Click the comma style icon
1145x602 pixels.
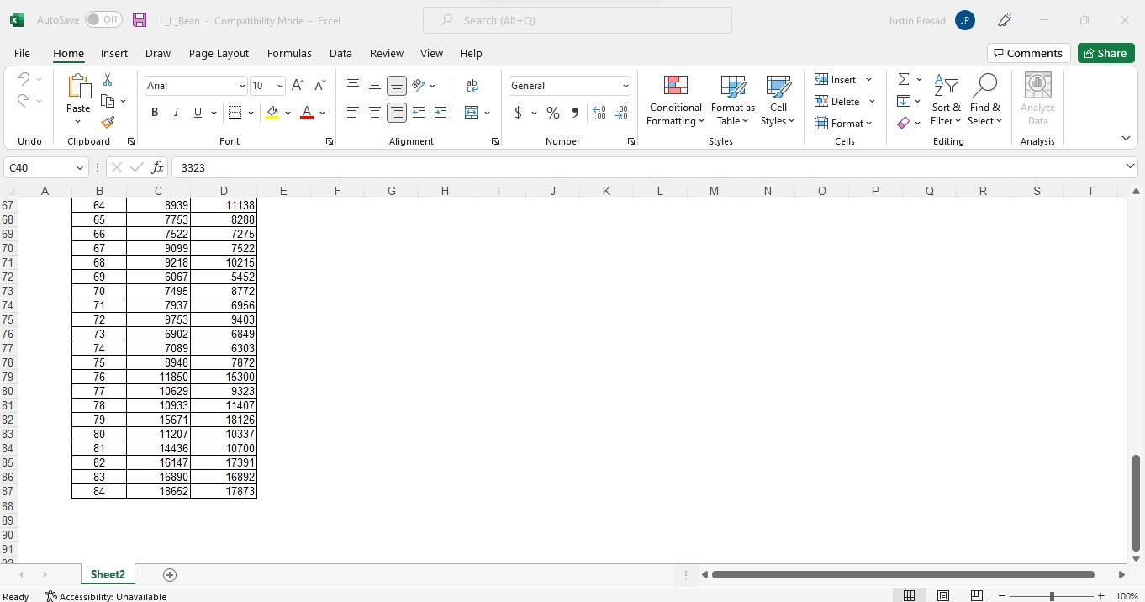pos(575,112)
